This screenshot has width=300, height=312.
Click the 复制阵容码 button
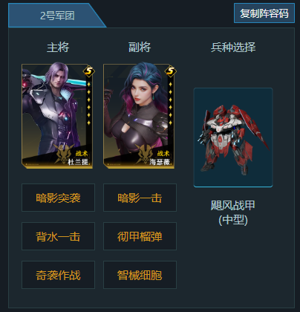[264, 13]
